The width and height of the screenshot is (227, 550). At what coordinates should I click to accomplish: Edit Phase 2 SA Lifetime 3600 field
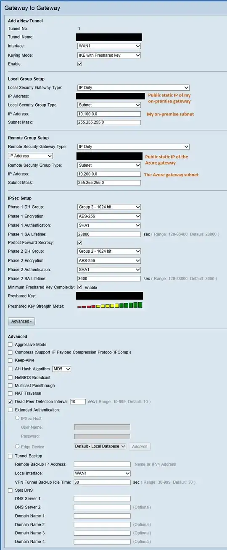[x=109, y=278]
